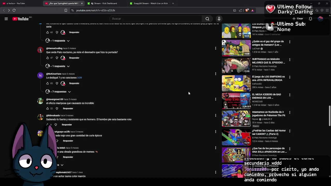Screen dimensions: 331x186
Task: Switch to the Stream - Kick Dashboard tab
Action: [x=106, y=3]
